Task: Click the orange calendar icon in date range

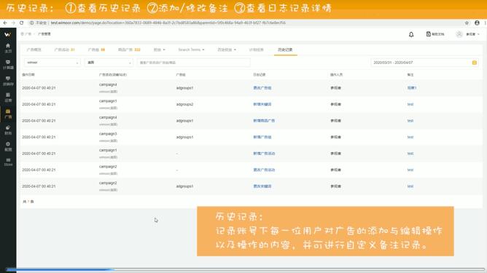Action: (475, 63)
